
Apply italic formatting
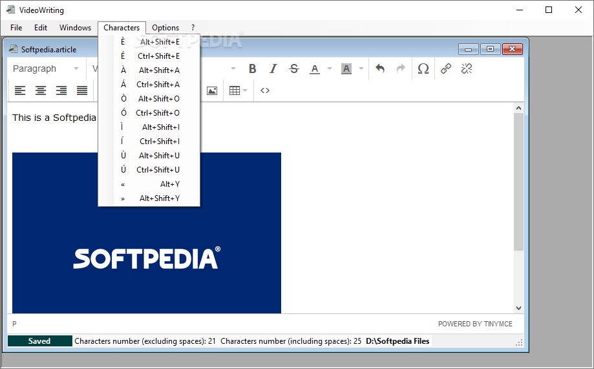(x=273, y=69)
